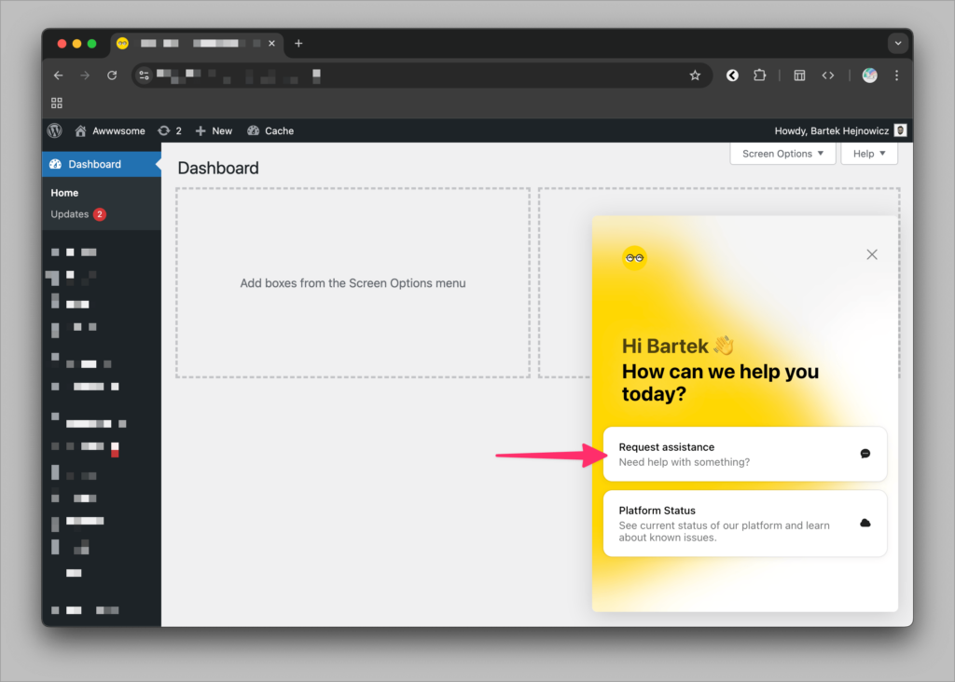Click the Cache item in admin bar
This screenshot has width=955, height=682.
point(270,131)
